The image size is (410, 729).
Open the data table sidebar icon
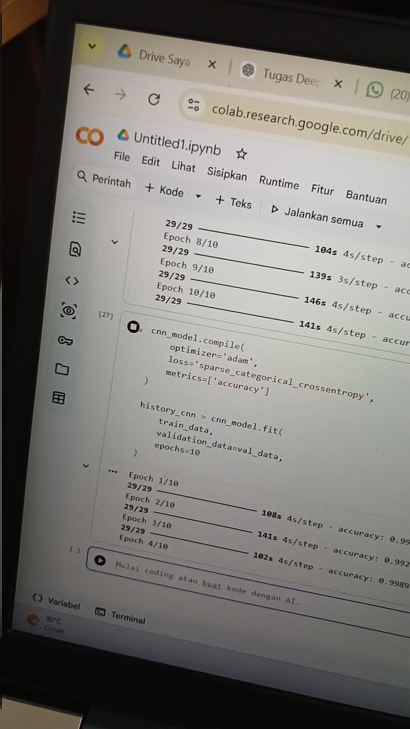[x=59, y=399]
